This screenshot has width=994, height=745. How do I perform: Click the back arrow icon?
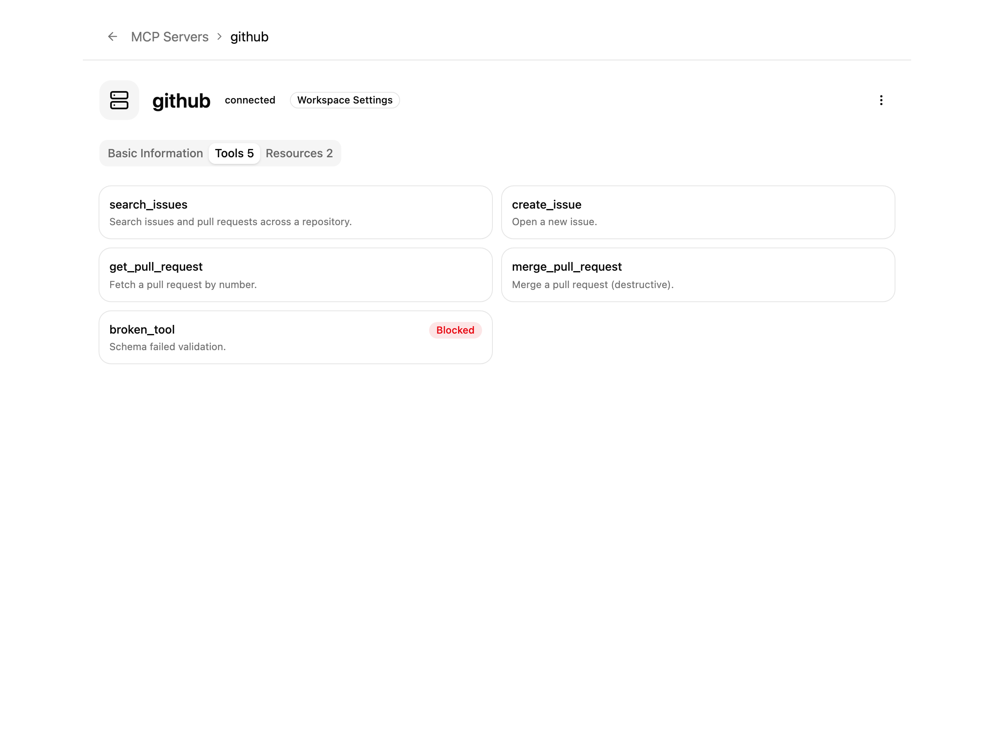pos(112,36)
